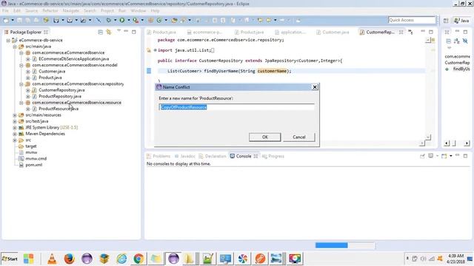
Task: Expand Maven Dependencies node
Action: 15,134
